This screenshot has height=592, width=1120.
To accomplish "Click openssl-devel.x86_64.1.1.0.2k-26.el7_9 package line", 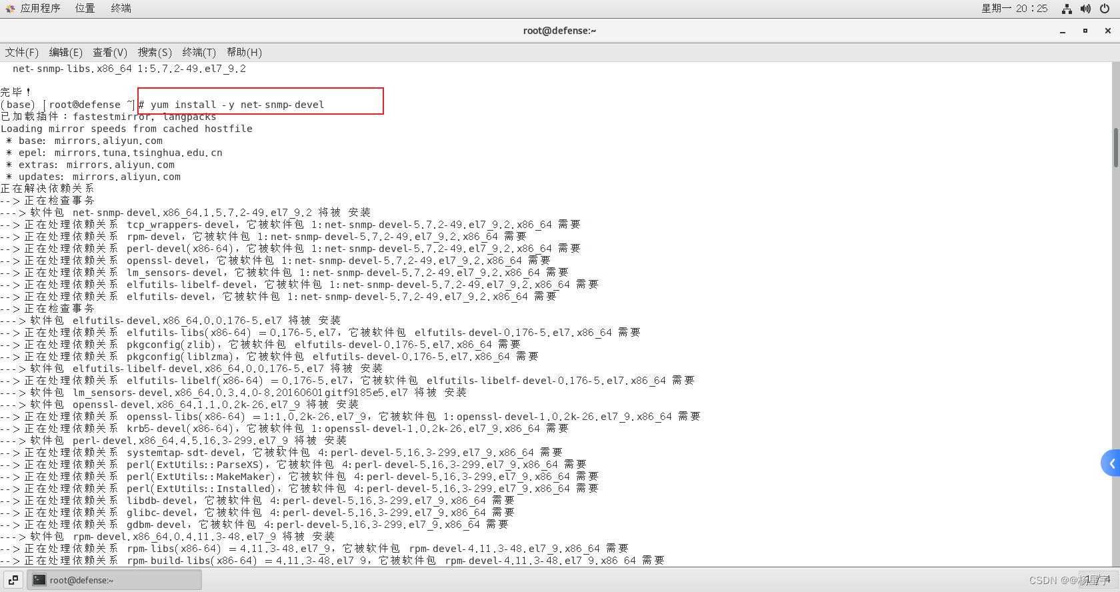I will [179, 405].
